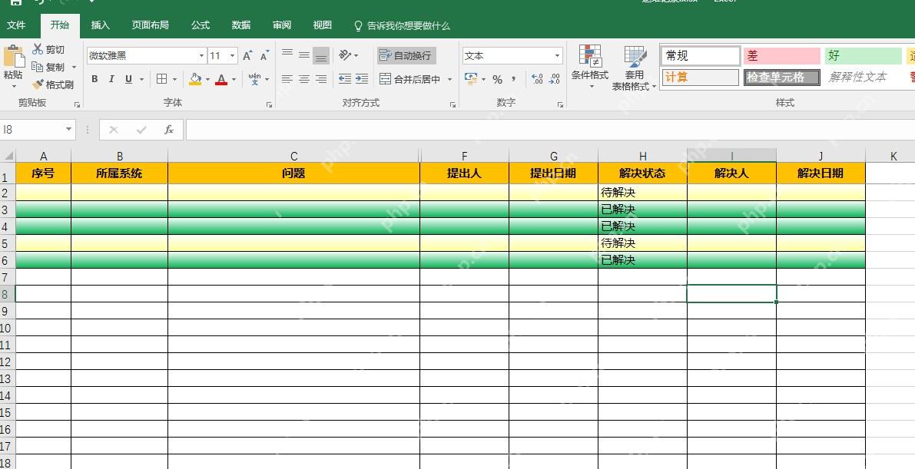Decrease decimal places icon
The width and height of the screenshot is (915, 469).
click(x=555, y=79)
